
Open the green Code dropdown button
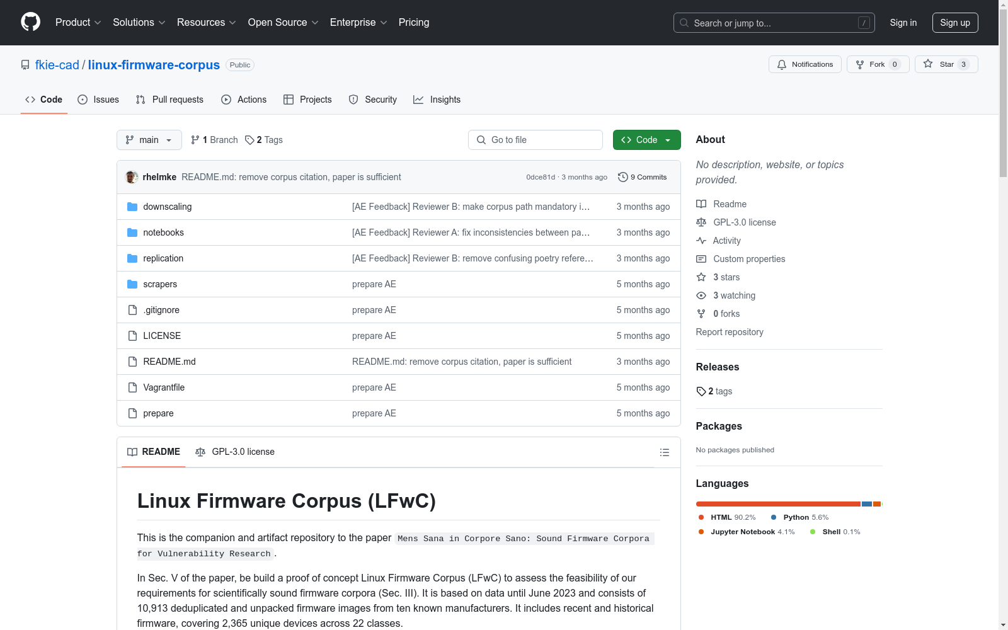647,140
